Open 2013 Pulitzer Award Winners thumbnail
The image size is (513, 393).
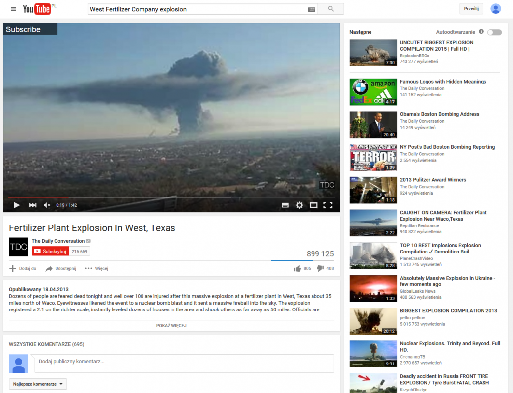point(373,190)
